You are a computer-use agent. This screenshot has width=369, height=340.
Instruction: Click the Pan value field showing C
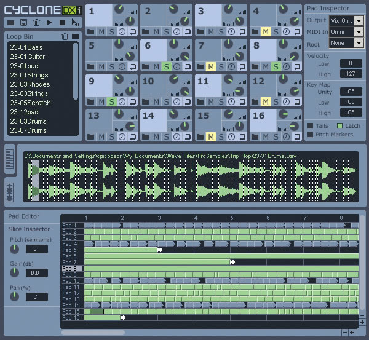37,297
